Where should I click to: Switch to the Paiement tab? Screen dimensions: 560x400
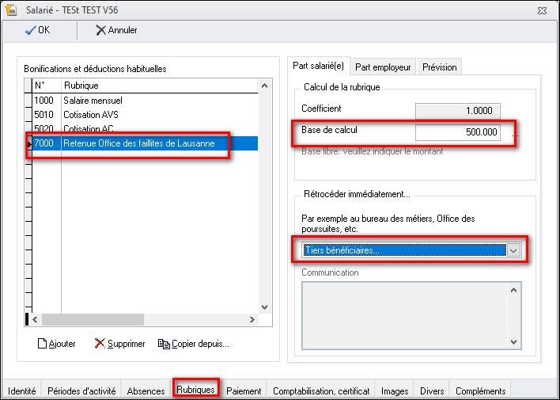point(244,390)
